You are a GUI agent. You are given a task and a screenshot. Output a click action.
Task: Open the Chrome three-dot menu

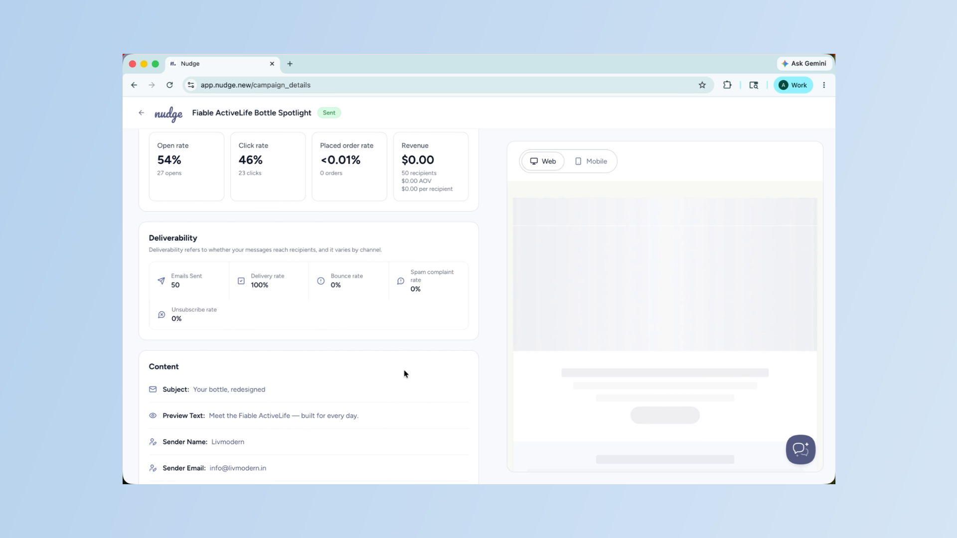(x=824, y=85)
